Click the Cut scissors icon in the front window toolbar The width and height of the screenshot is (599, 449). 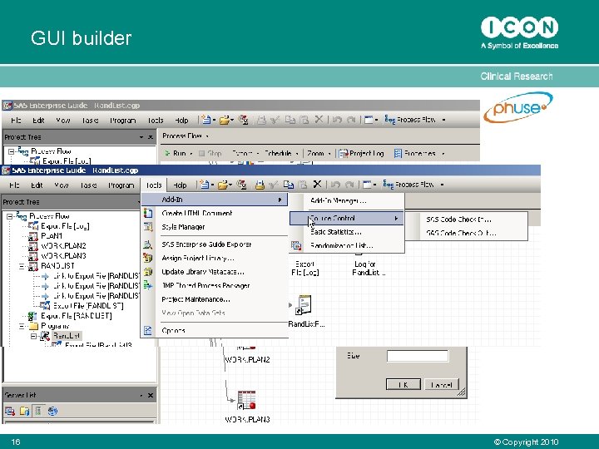(x=274, y=185)
